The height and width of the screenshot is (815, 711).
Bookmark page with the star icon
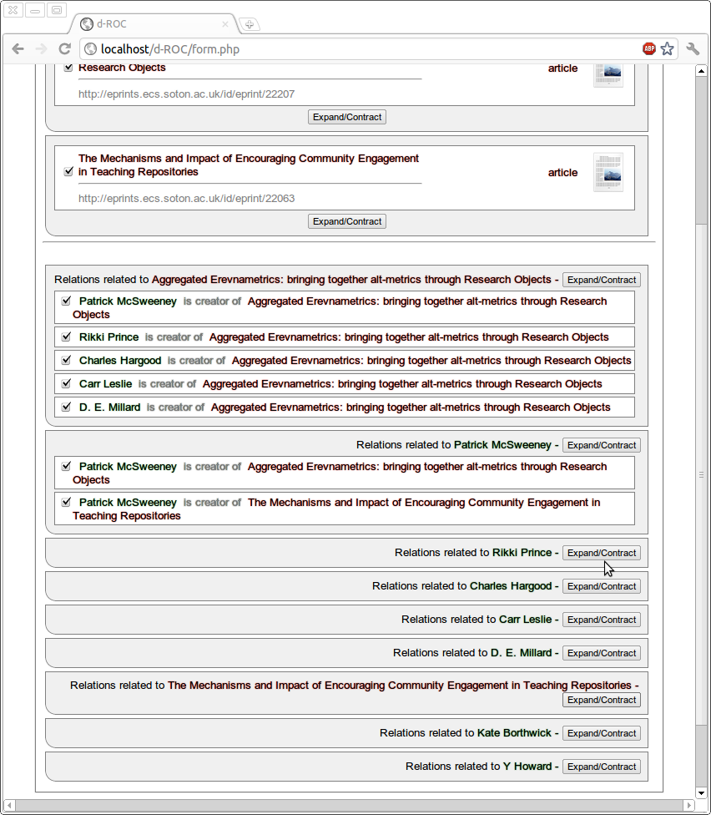point(667,49)
